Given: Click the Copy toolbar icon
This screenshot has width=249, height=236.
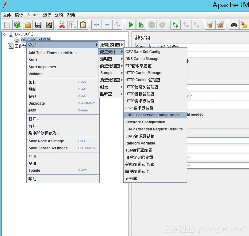Looking at the screenshot, I should coord(73,25).
